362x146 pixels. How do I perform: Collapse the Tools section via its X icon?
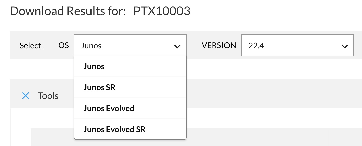pos(26,96)
